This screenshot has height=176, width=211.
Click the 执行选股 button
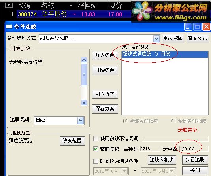[195, 160]
